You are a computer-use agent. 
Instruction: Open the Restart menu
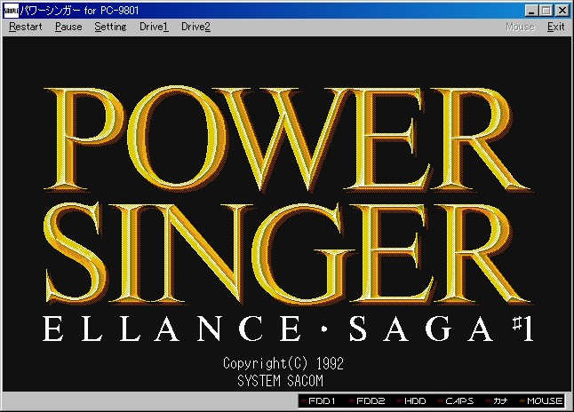coord(25,27)
